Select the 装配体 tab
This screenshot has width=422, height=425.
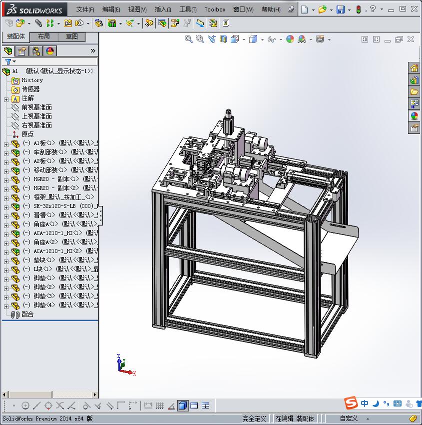(15, 36)
